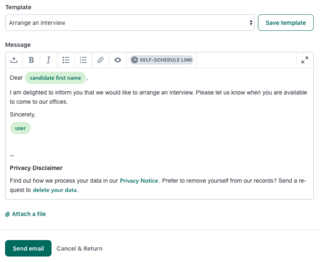Insert a bulleted list

tap(66, 60)
